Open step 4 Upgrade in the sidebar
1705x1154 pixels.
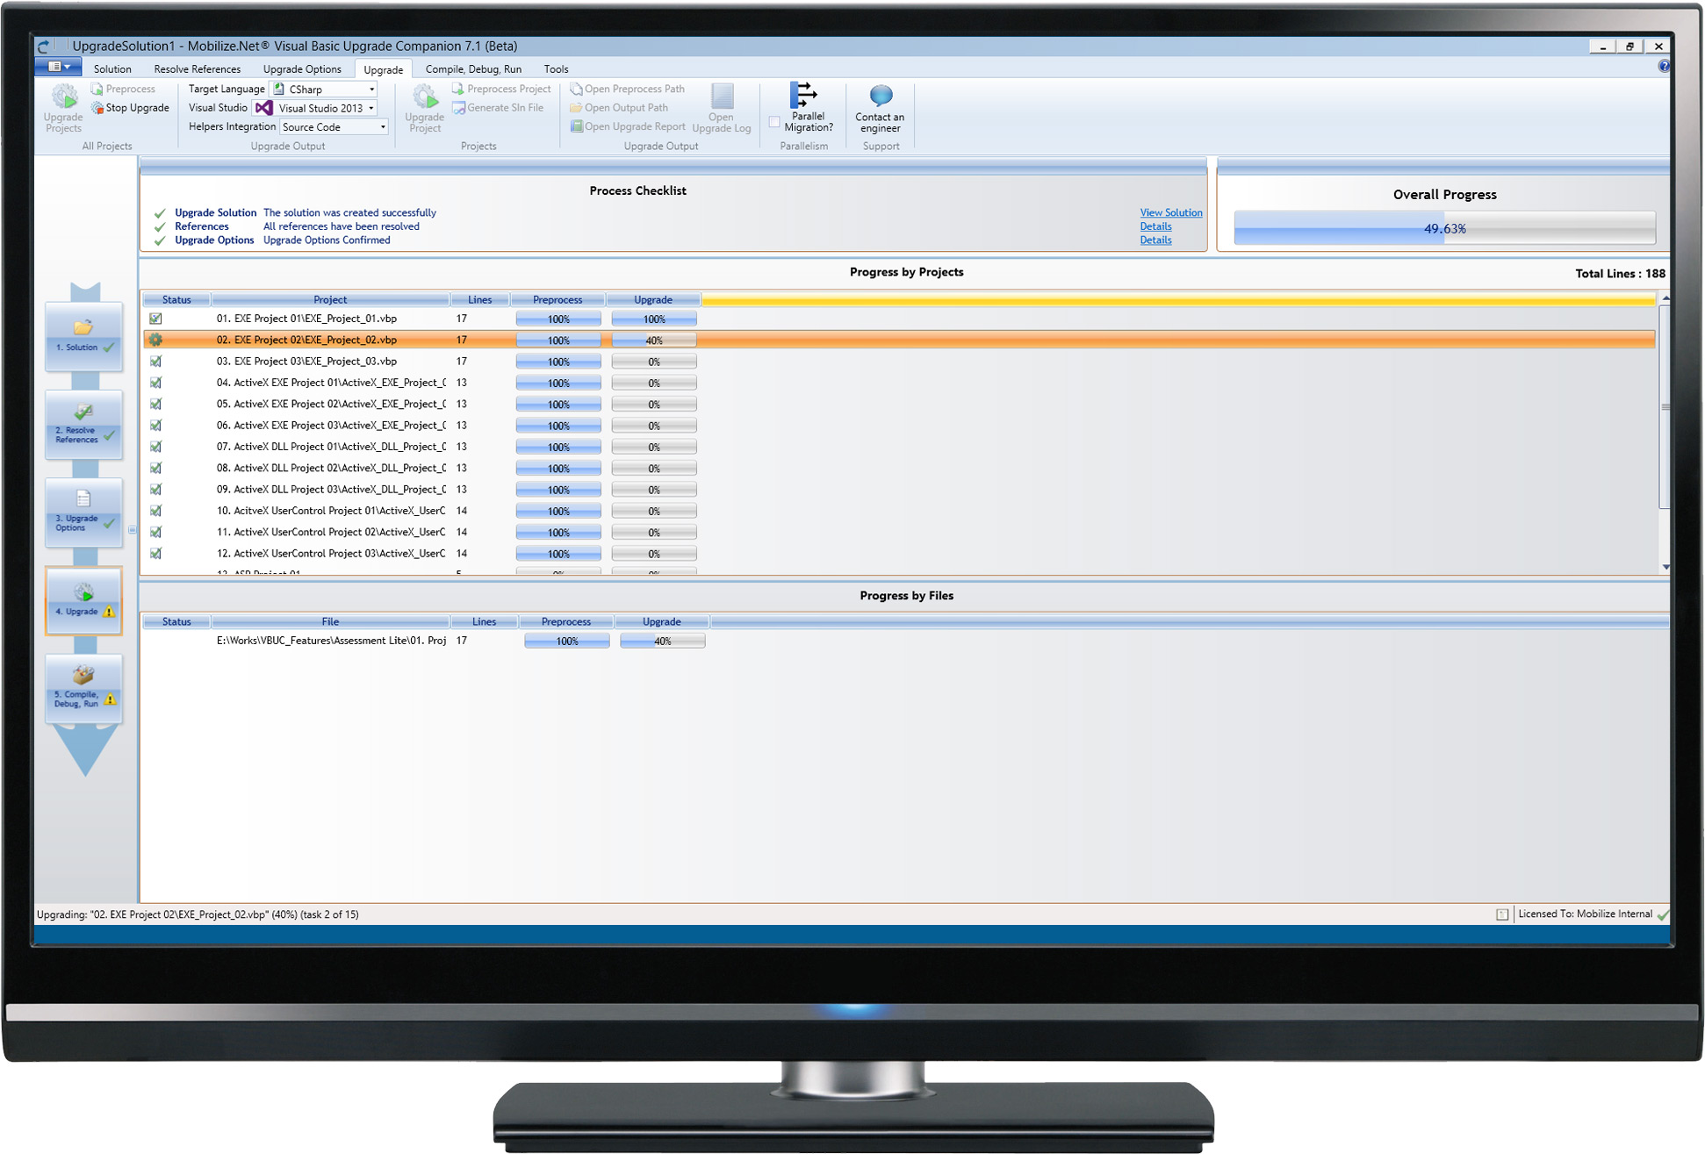pyautogui.click(x=82, y=602)
